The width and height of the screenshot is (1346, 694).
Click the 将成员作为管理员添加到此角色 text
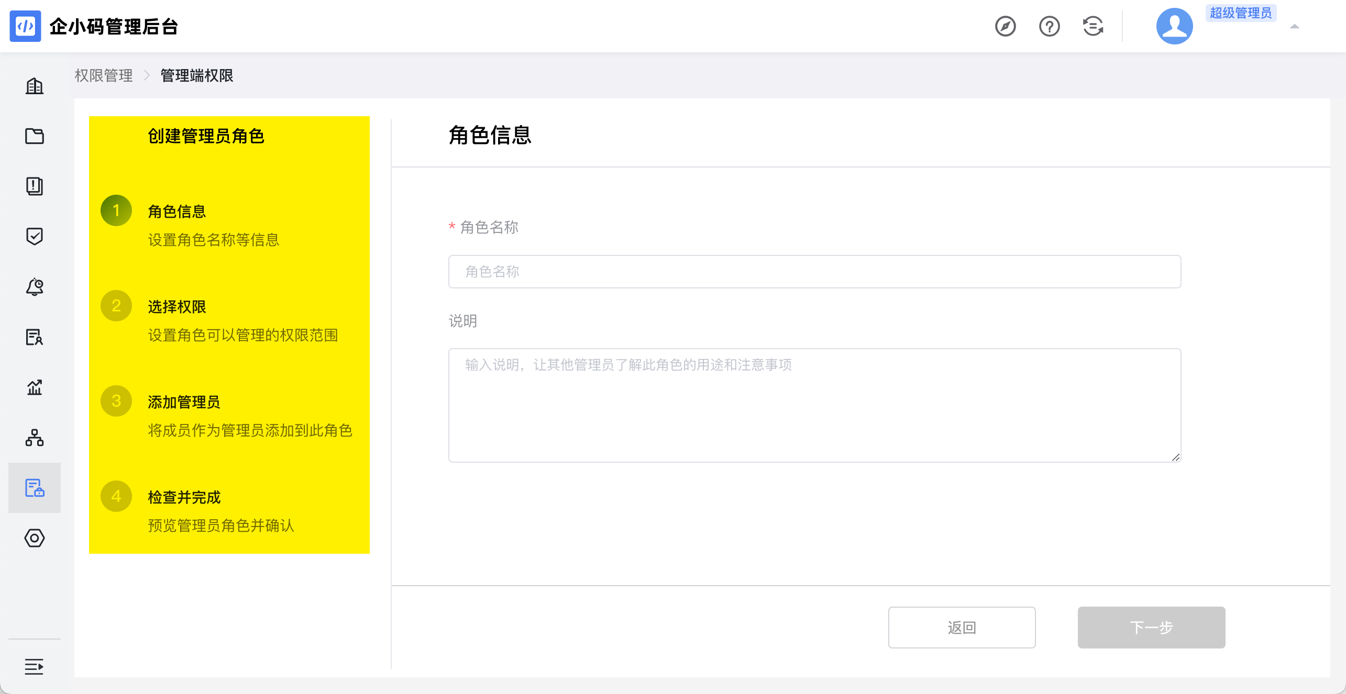click(x=250, y=430)
